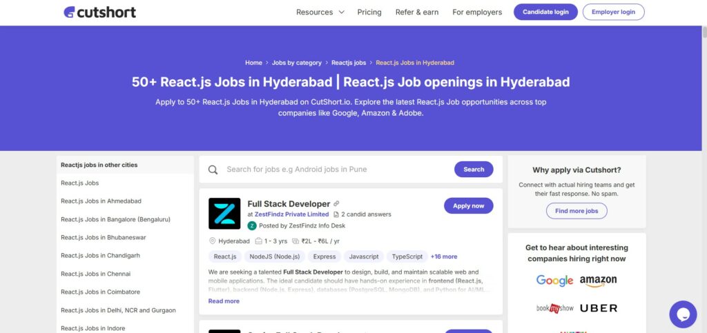The width and height of the screenshot is (707, 333).
Task: Open Jobs by category breadcrumb
Action: tap(297, 63)
